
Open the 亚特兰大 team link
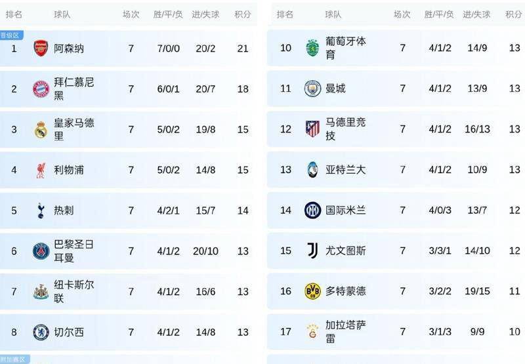point(346,170)
